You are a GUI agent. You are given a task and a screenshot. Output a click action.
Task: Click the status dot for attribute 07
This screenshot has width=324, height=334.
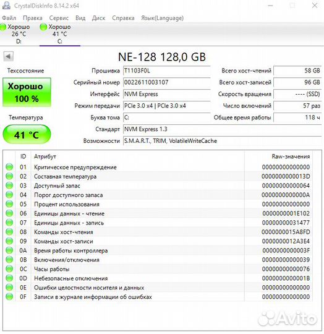(x=9, y=223)
